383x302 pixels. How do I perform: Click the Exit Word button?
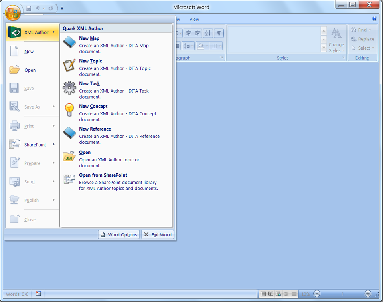coord(158,235)
